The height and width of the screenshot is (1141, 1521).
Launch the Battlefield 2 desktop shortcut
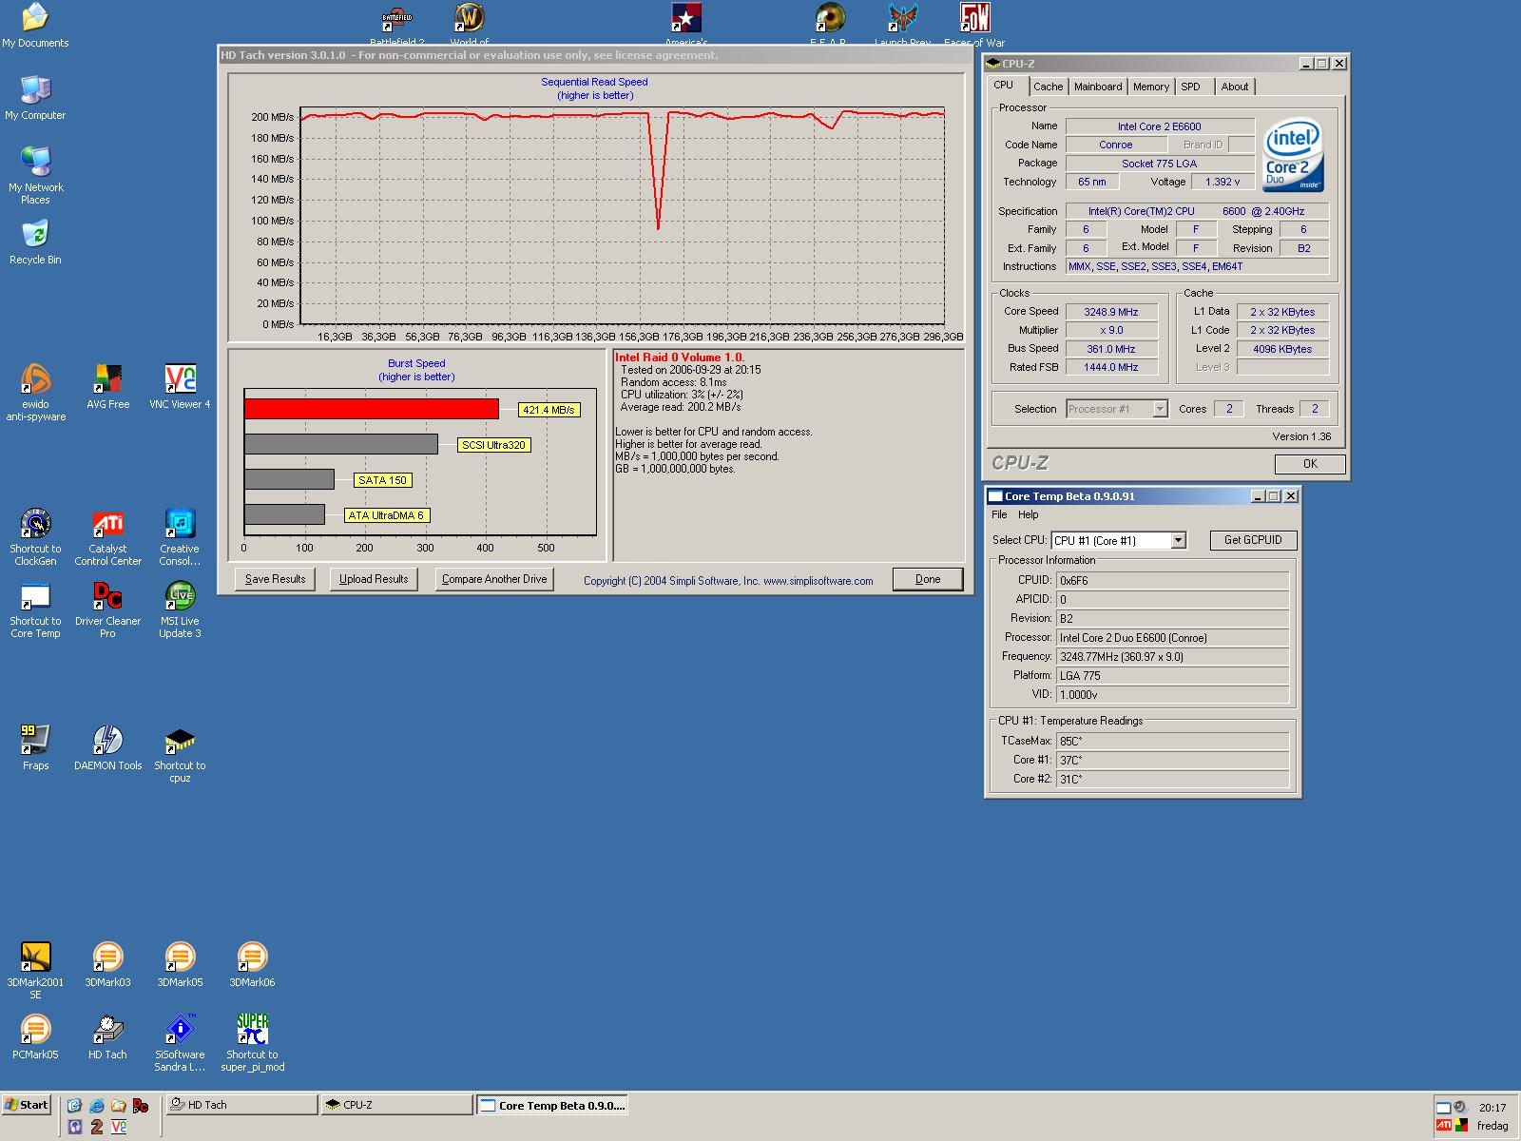coord(396,24)
